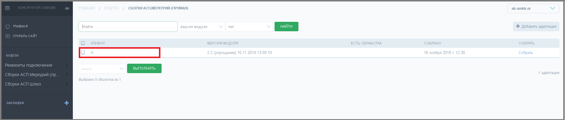Viewport: 565px width, 120px height.
Task: Click the plus icon in Добавить адаптация
Action: tap(518, 26)
